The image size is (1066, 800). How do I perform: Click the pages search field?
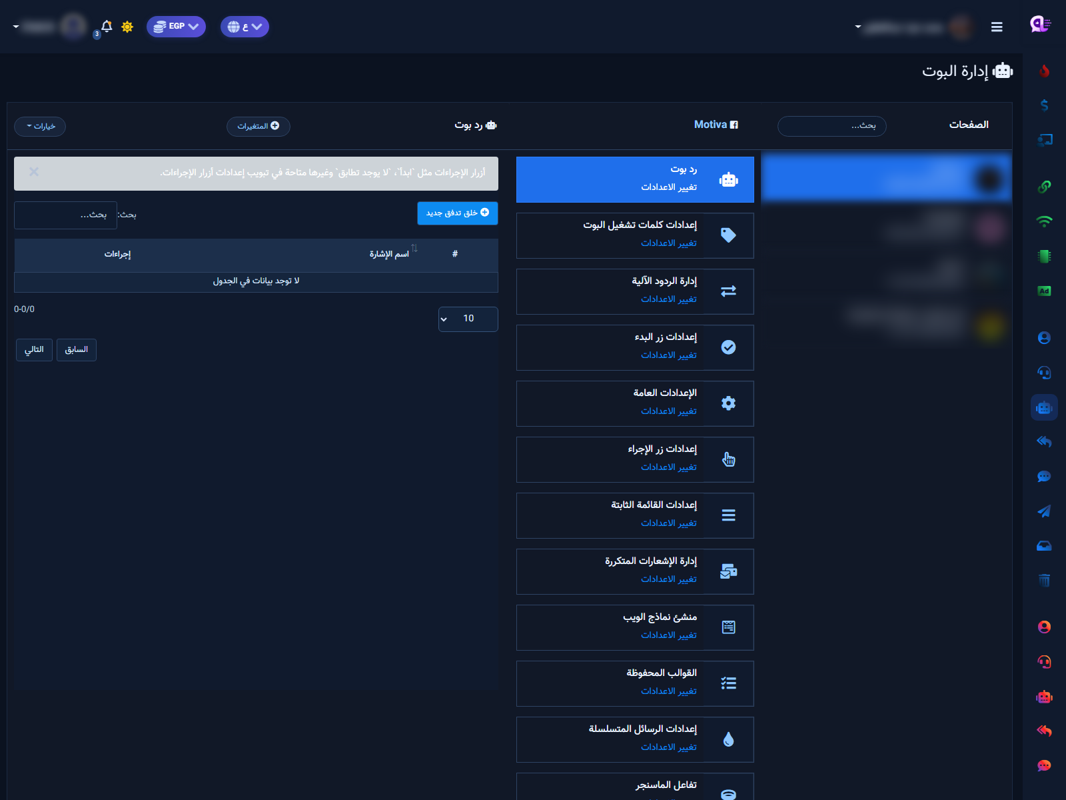click(832, 126)
